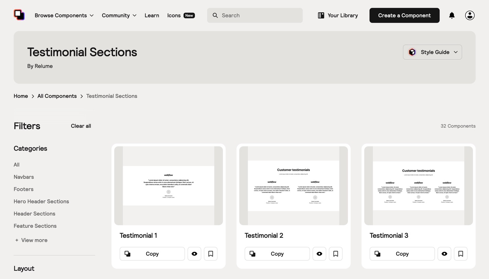Expand the Browse Components menu
The height and width of the screenshot is (279, 489).
click(x=64, y=15)
